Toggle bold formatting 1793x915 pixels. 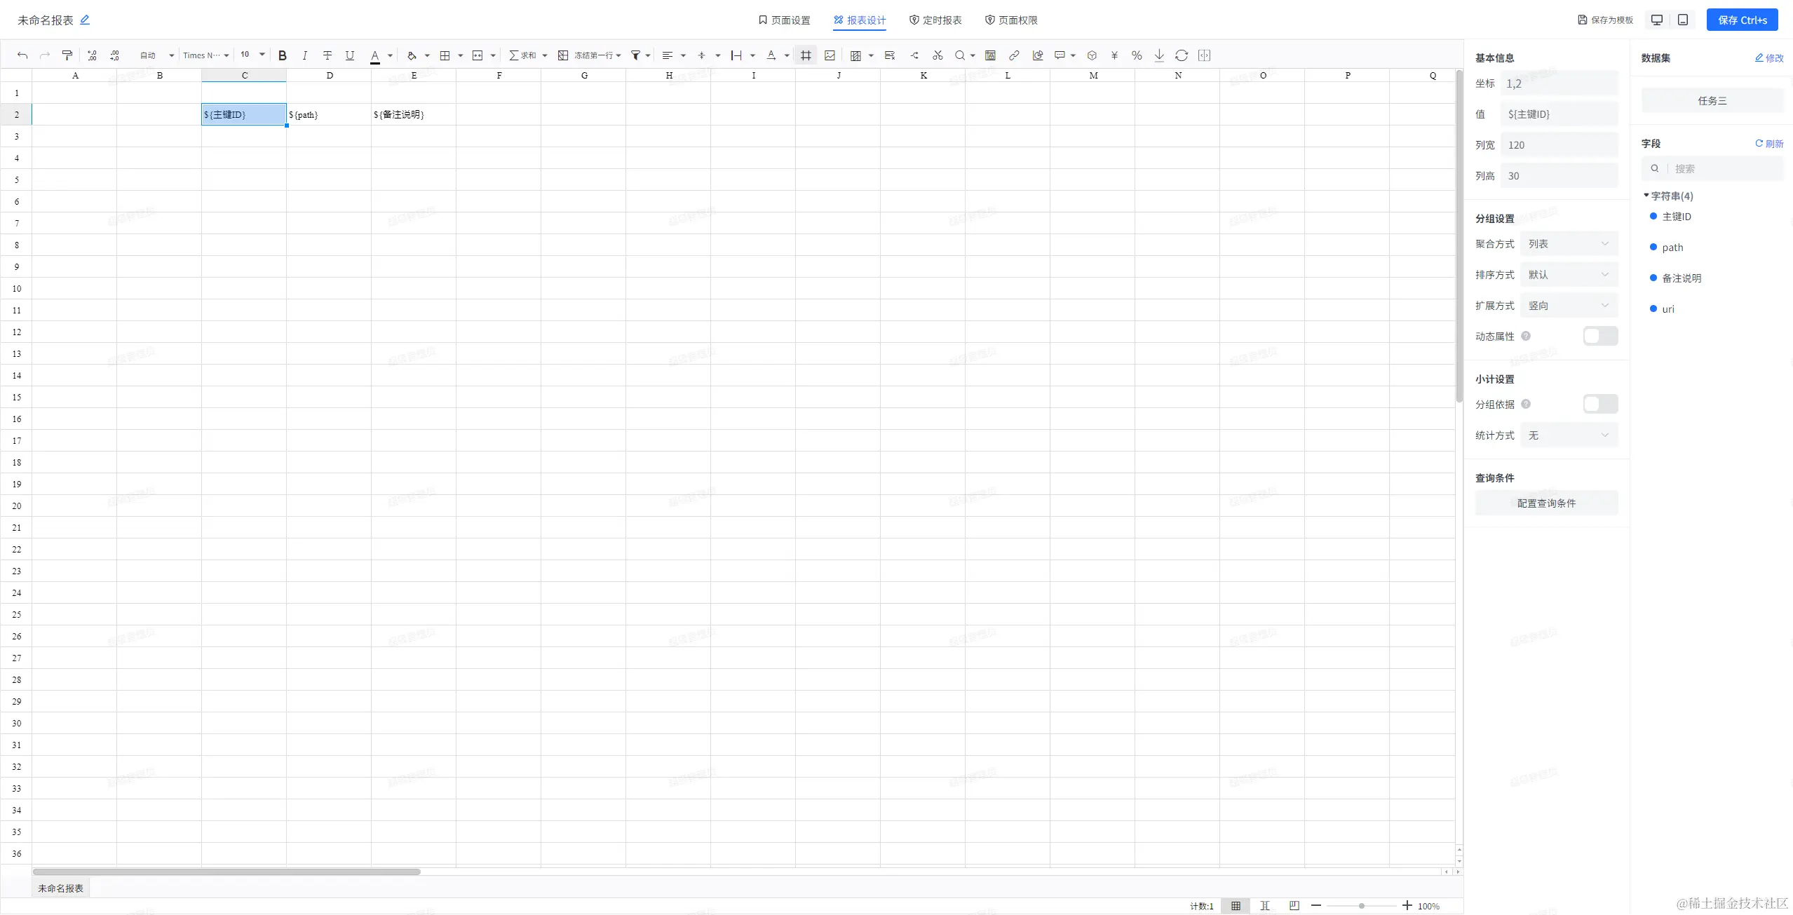pyautogui.click(x=283, y=55)
